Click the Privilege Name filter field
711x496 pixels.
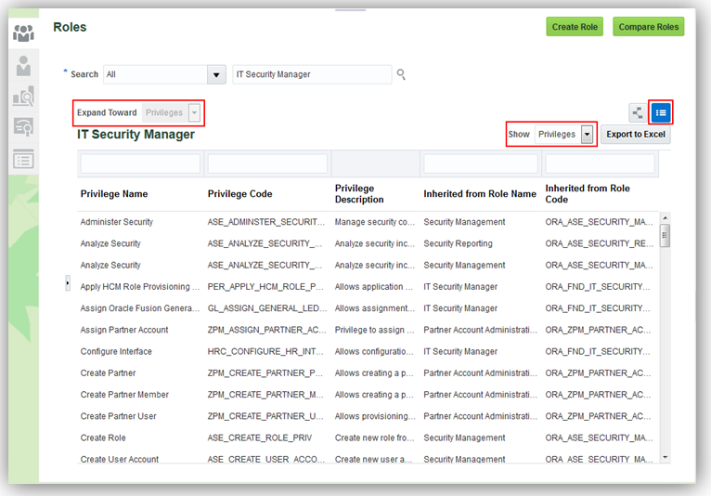tap(140, 164)
